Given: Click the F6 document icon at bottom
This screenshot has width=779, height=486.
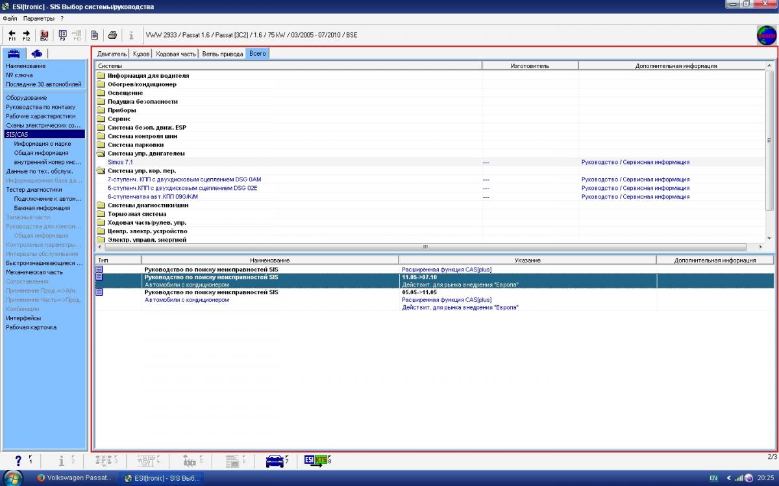Looking at the screenshot, I should point(232,461).
